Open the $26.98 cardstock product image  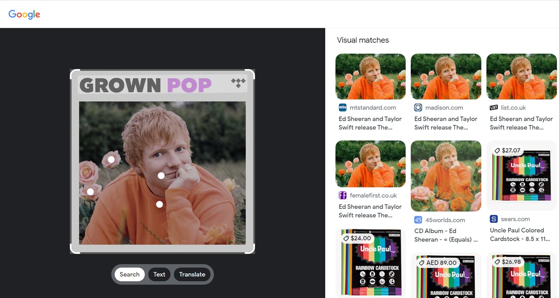click(x=522, y=275)
